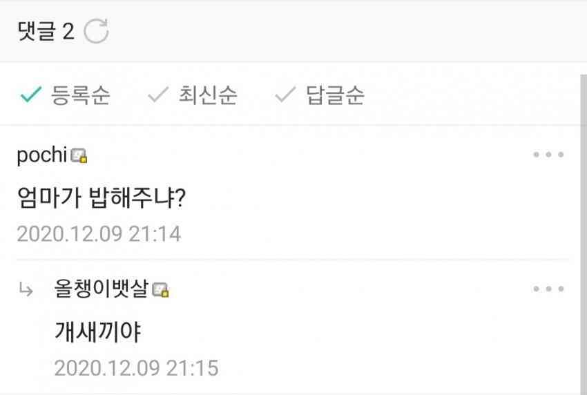
Task: Refresh the comments list with the circular arrow
Action: tap(96, 31)
